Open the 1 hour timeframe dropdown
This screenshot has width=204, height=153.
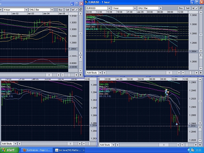point(135,8)
